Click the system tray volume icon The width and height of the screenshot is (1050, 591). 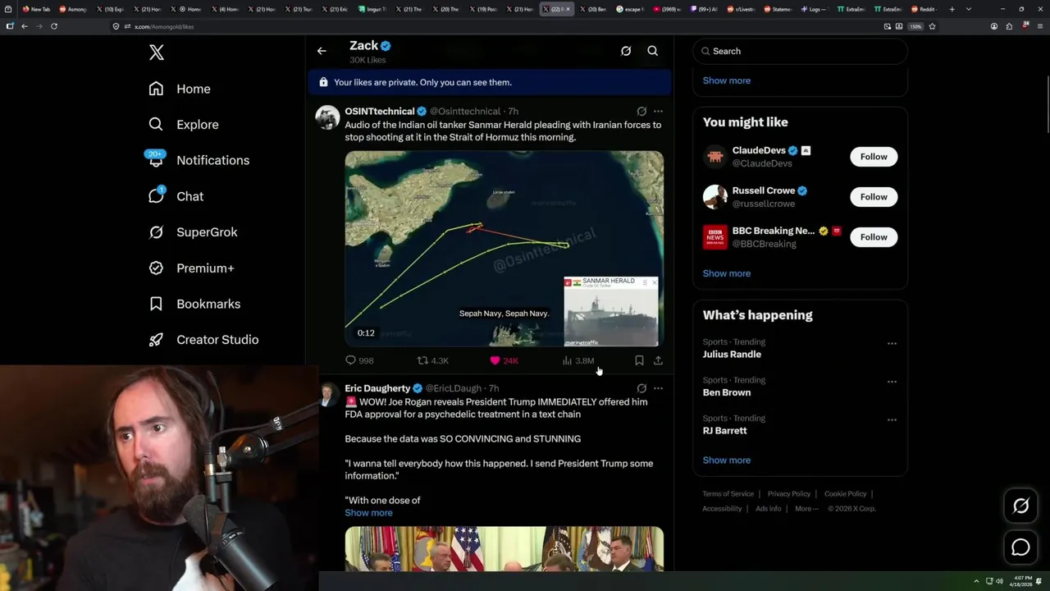pos(999,581)
